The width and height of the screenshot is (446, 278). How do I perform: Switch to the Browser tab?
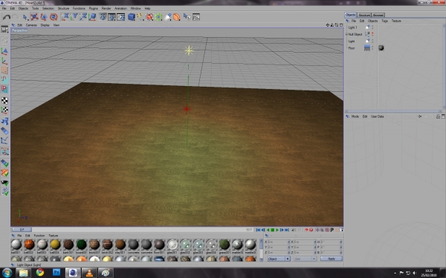[378, 15]
